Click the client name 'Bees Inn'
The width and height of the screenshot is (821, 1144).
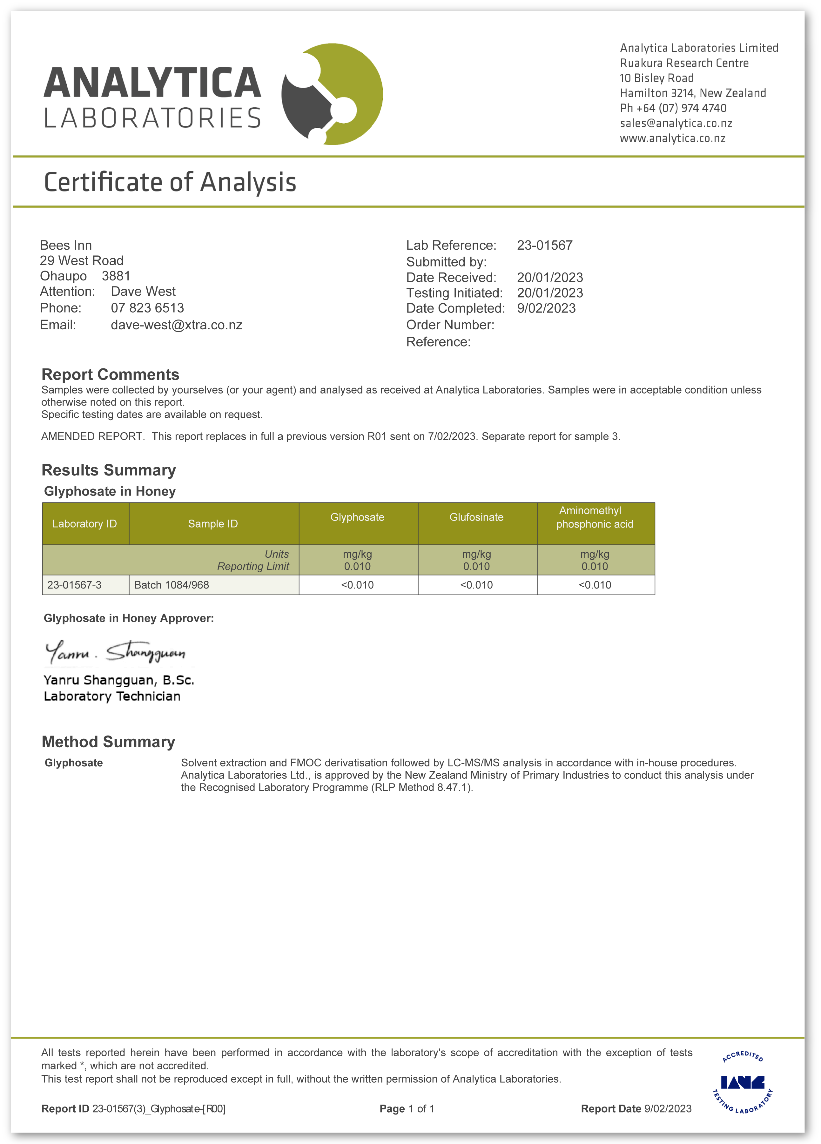tap(65, 246)
